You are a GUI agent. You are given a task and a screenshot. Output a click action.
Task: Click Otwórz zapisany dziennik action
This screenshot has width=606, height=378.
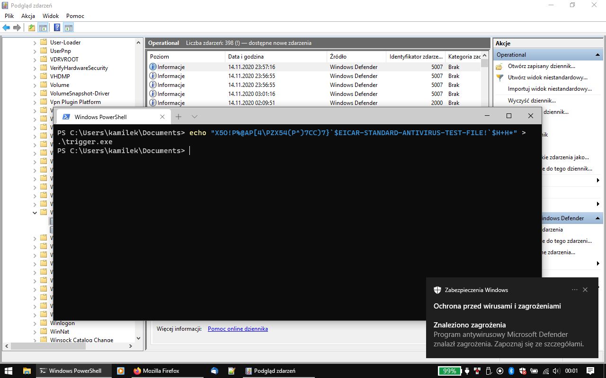(x=542, y=66)
